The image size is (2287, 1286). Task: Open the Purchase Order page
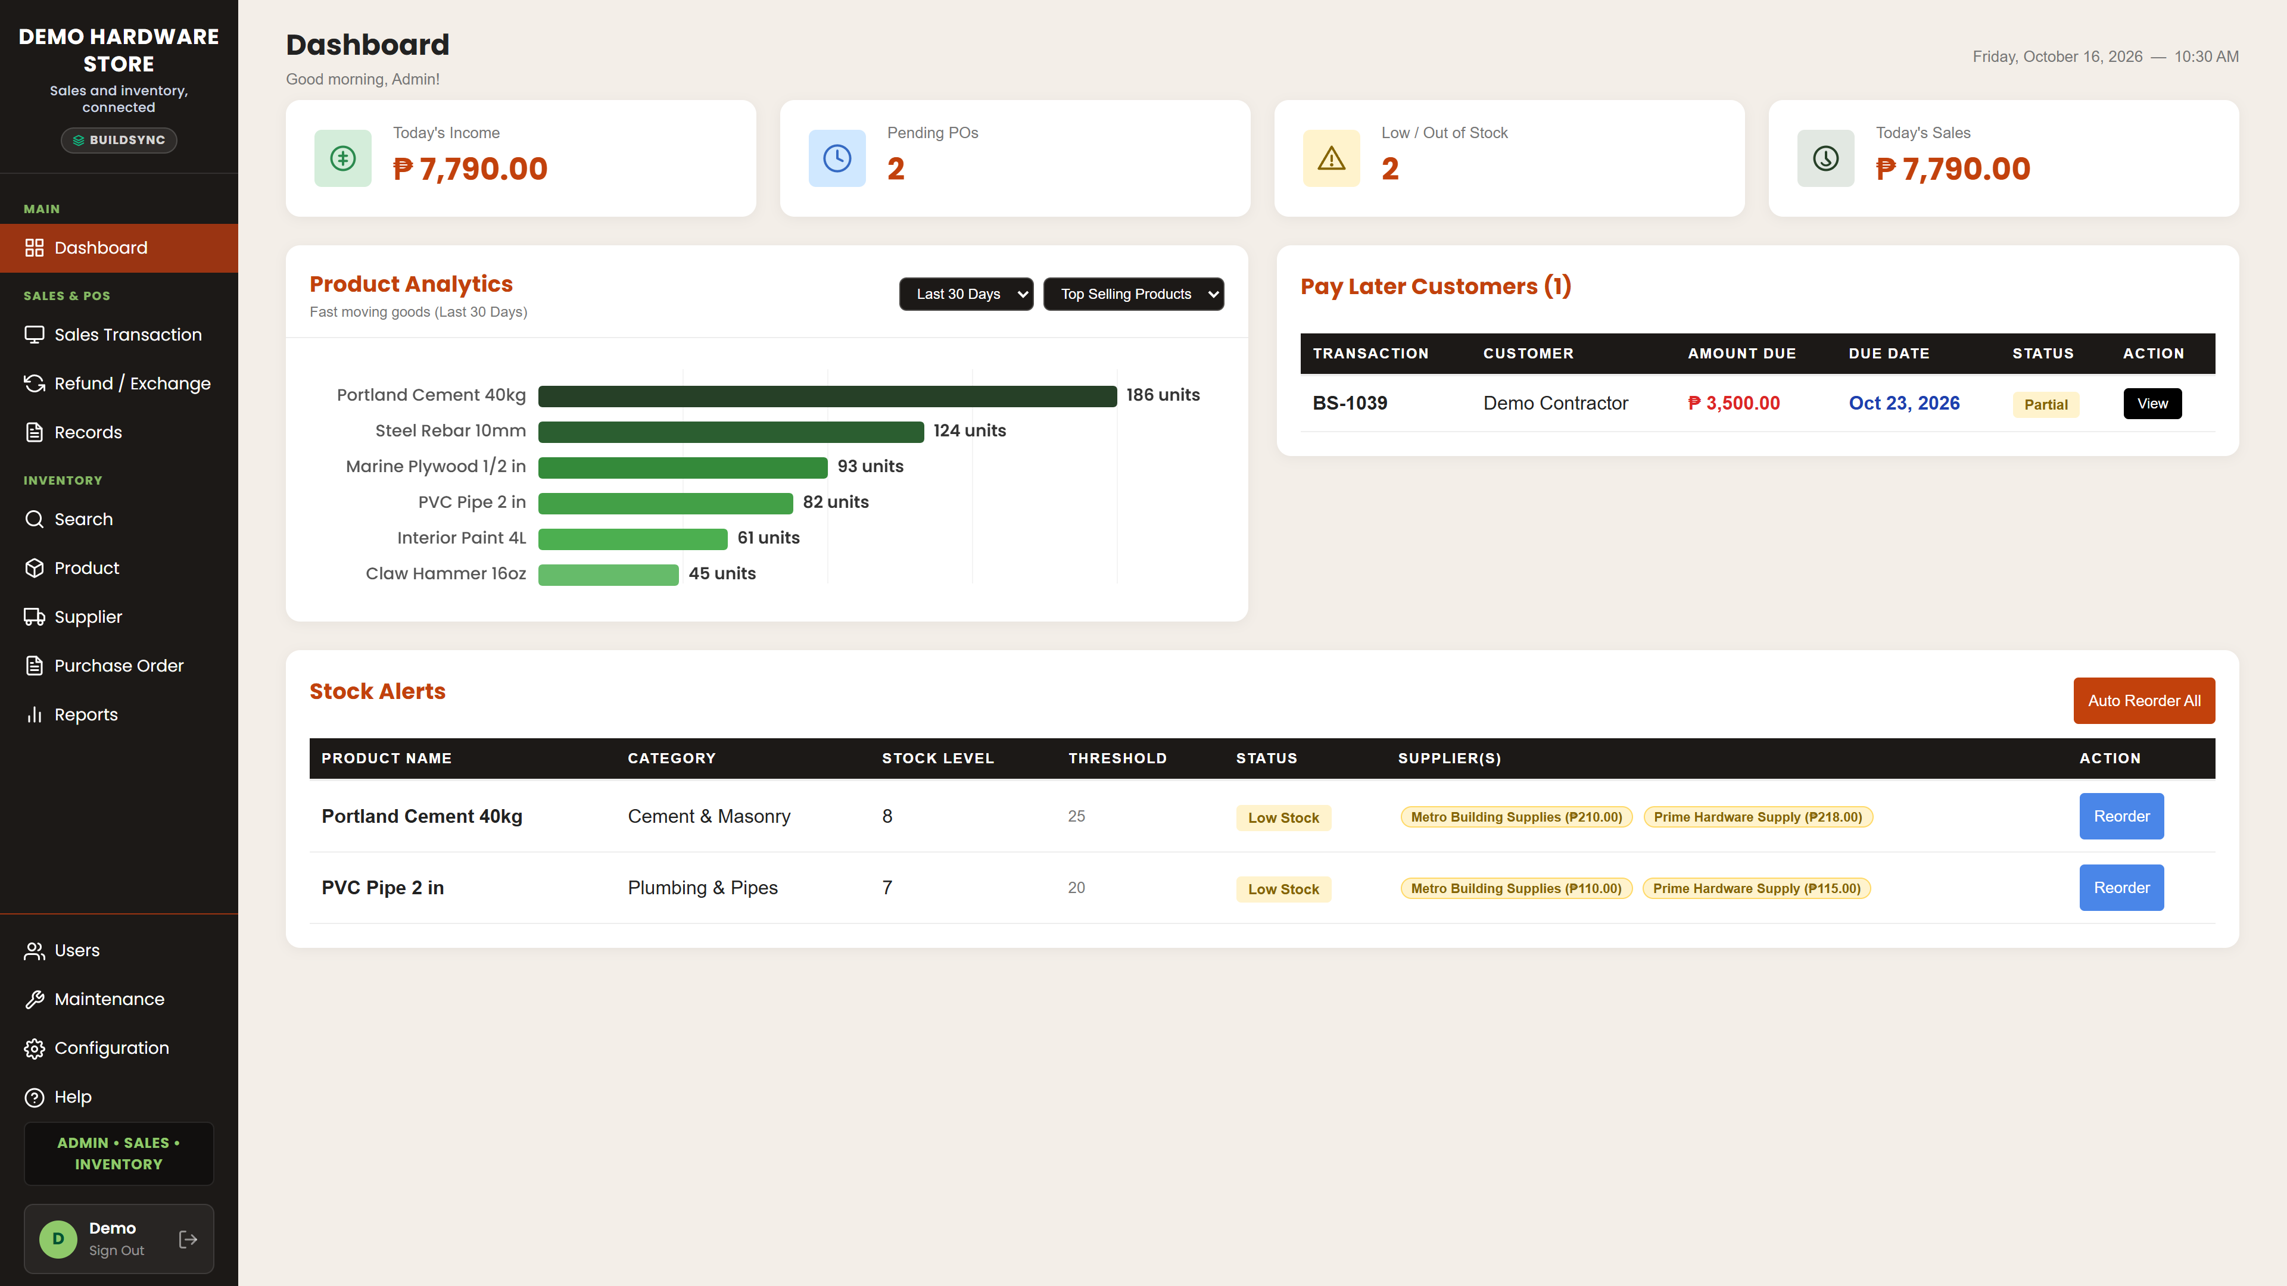[x=119, y=666]
